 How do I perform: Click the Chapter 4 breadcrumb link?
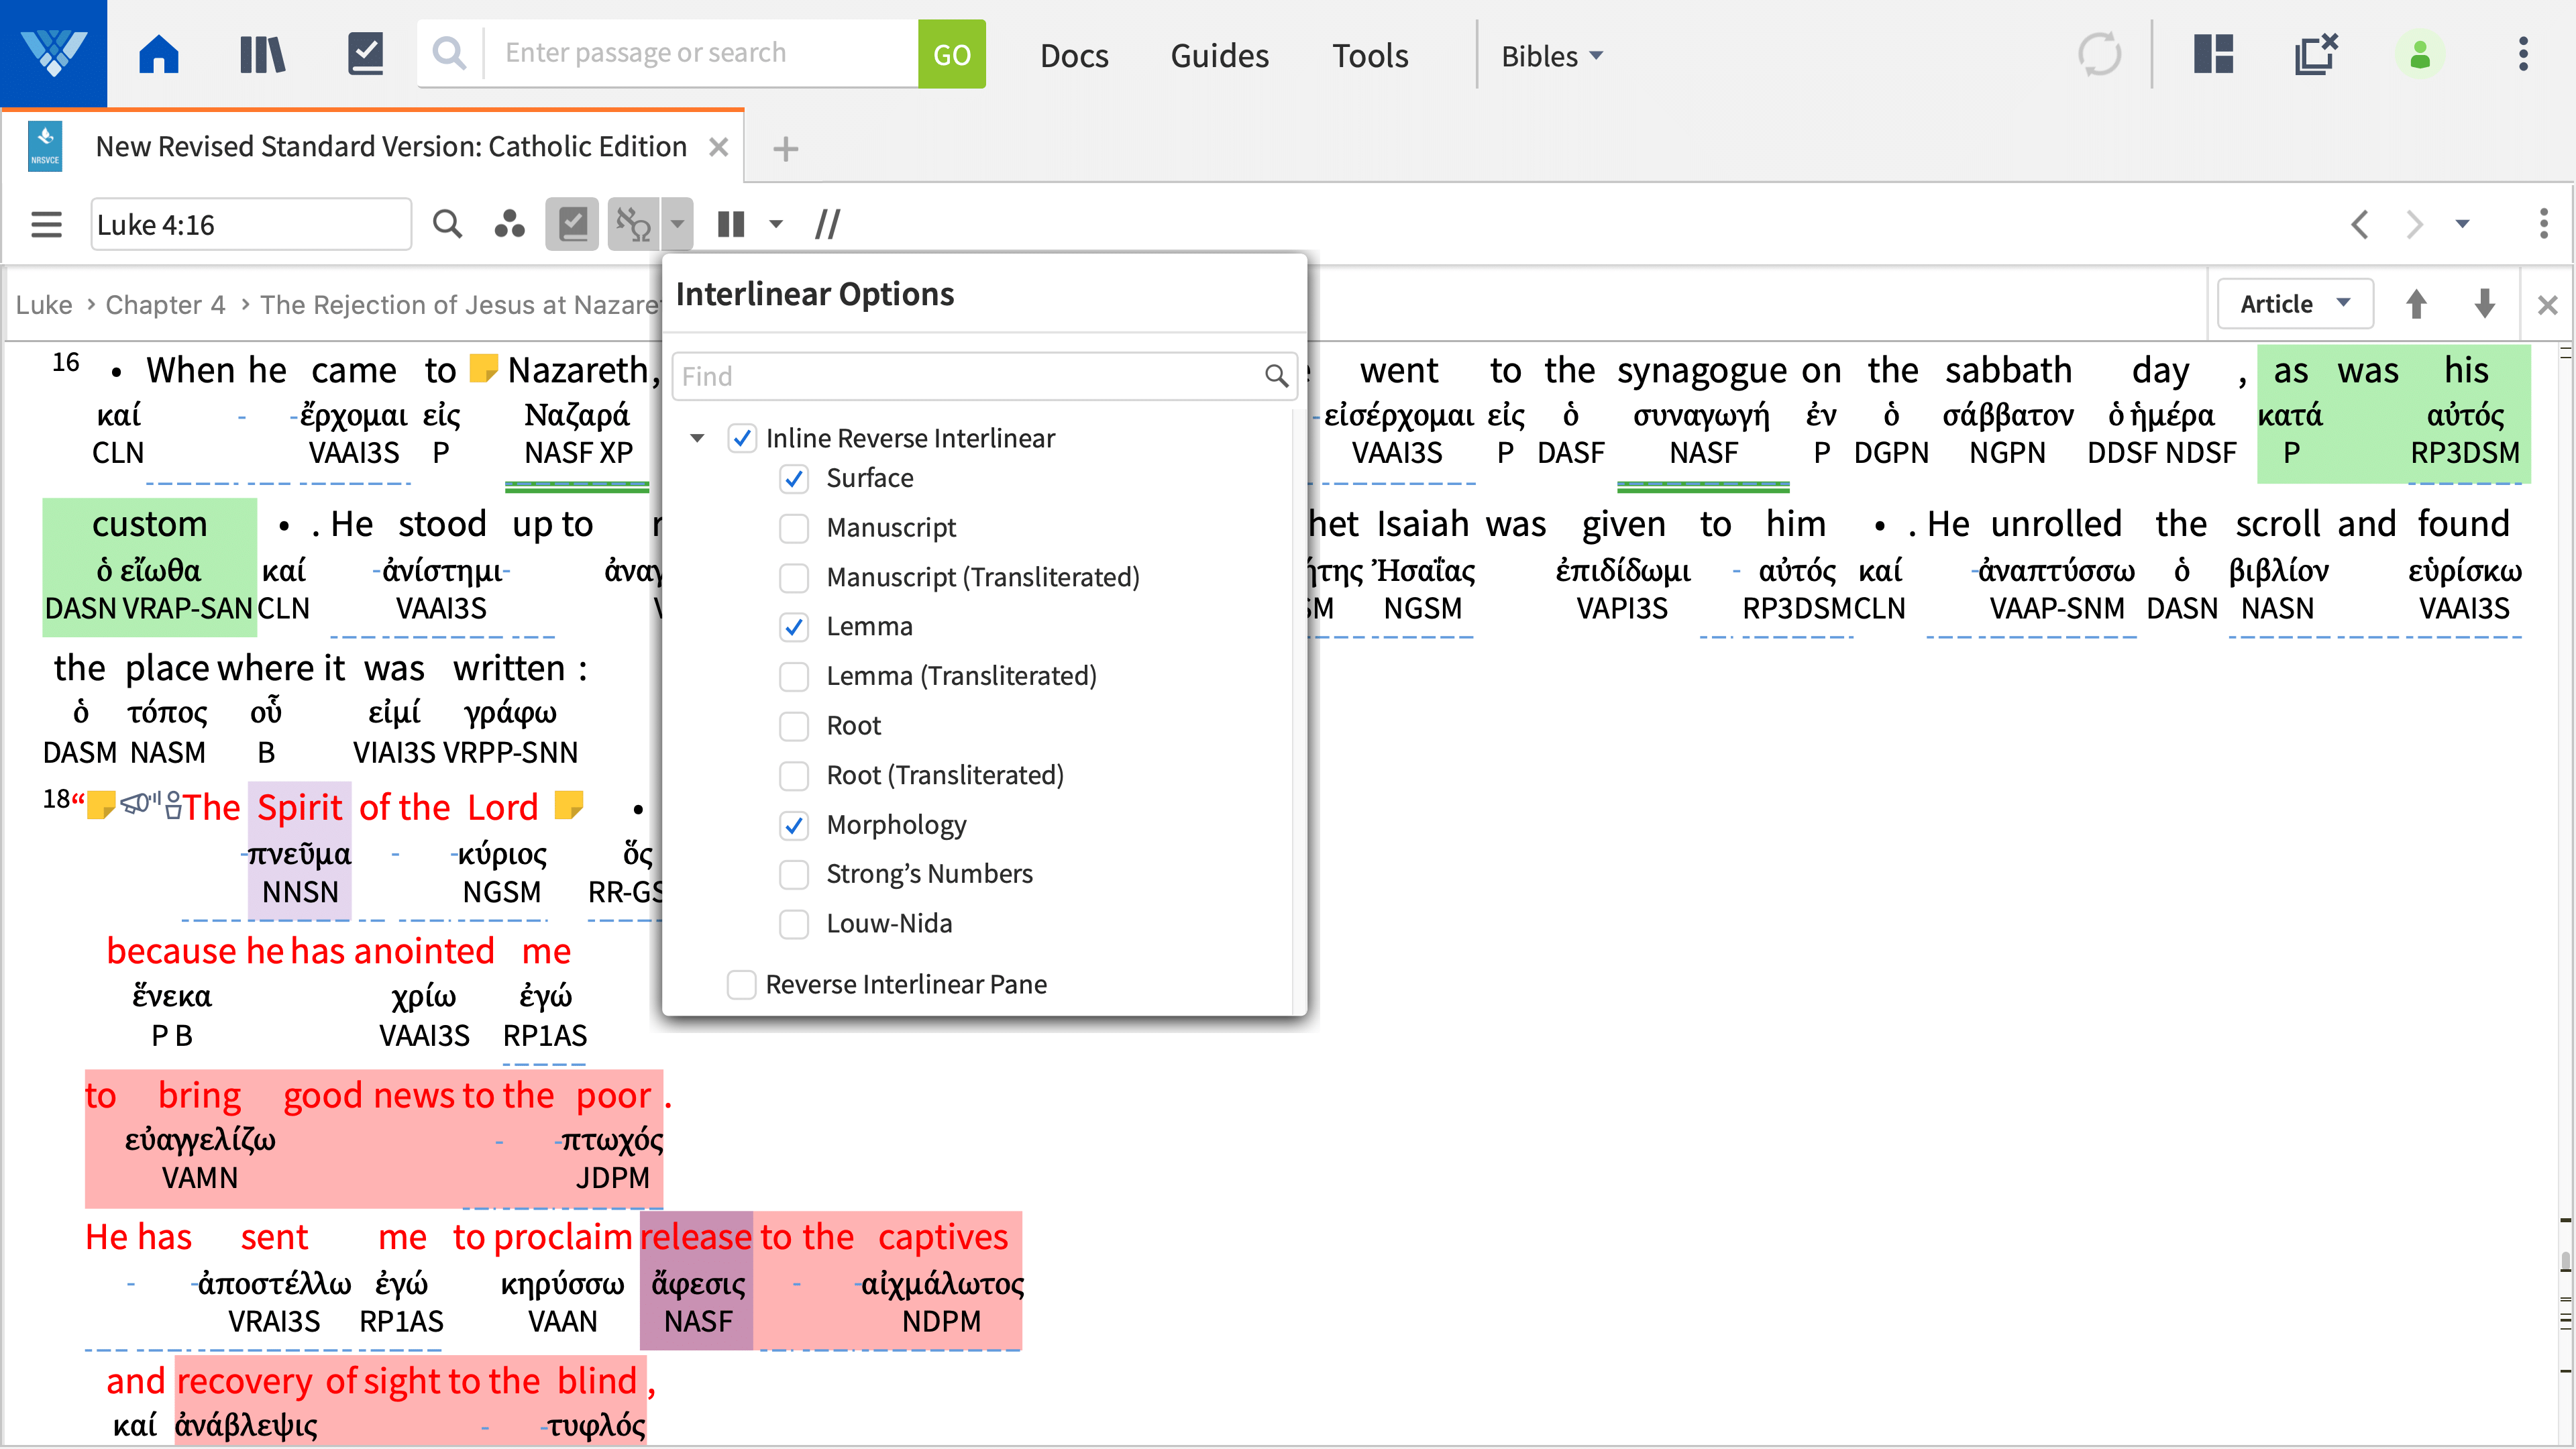pos(165,304)
